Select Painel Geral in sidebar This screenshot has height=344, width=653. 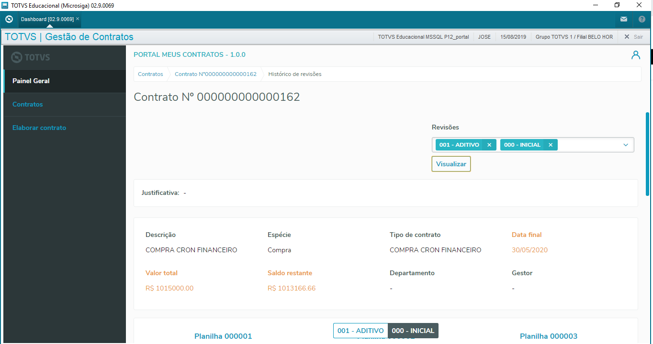pos(65,81)
